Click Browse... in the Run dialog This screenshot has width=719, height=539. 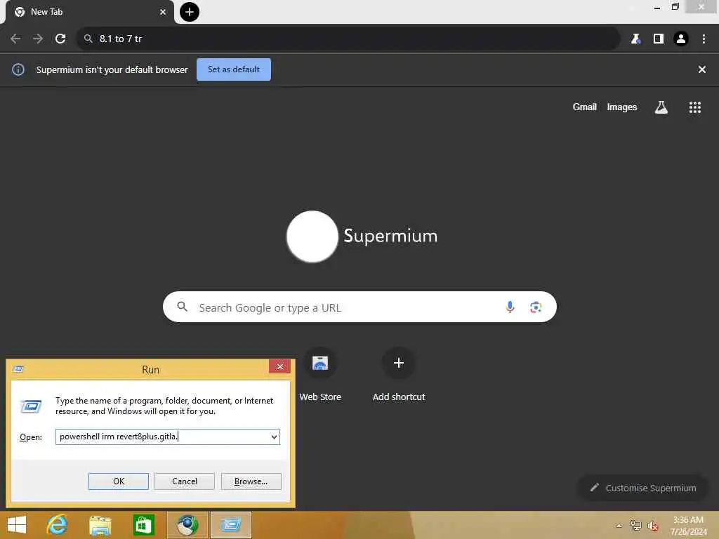pyautogui.click(x=251, y=481)
